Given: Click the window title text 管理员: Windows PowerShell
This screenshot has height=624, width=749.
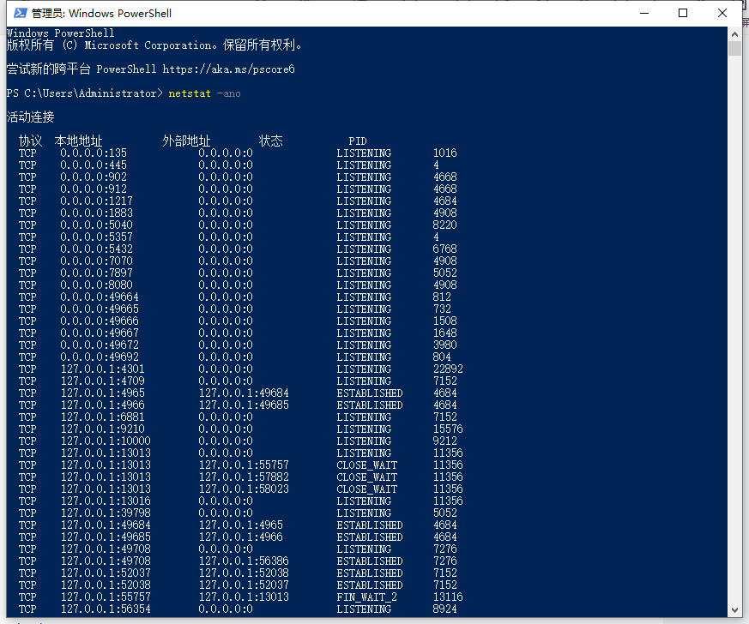Looking at the screenshot, I should click(101, 14).
